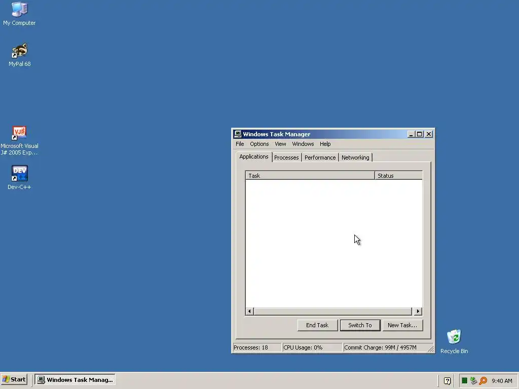Open the Help menu
Image resolution: width=519 pixels, height=389 pixels.
[325, 144]
